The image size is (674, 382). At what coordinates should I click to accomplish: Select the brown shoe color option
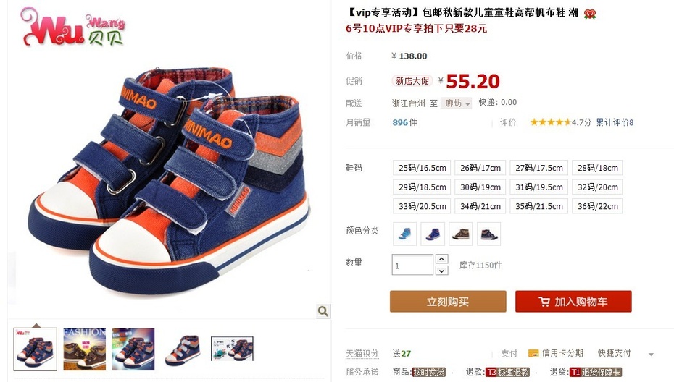(461, 234)
